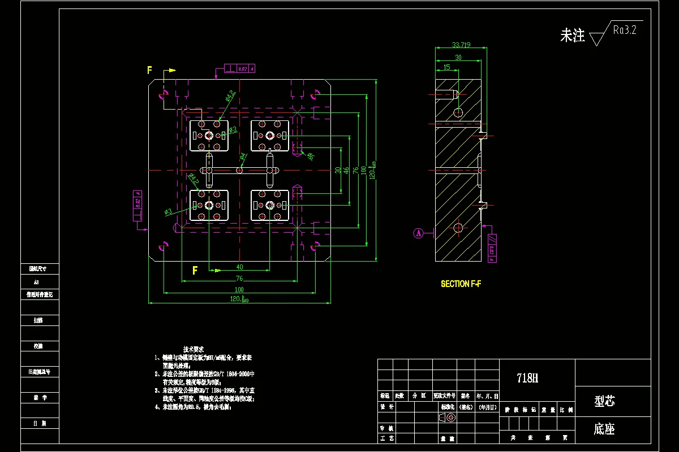The image size is (679, 452).
Task: Select the 33.719 dimension in section view
Action: click(462, 45)
